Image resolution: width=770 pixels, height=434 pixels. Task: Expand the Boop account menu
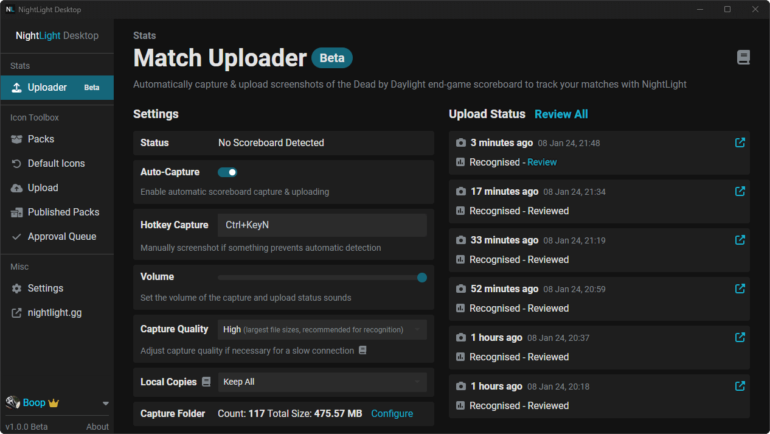105,402
